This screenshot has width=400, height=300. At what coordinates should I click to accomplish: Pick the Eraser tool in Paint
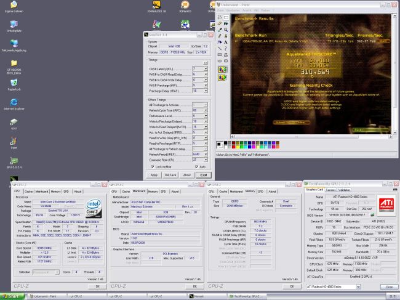(220, 23)
